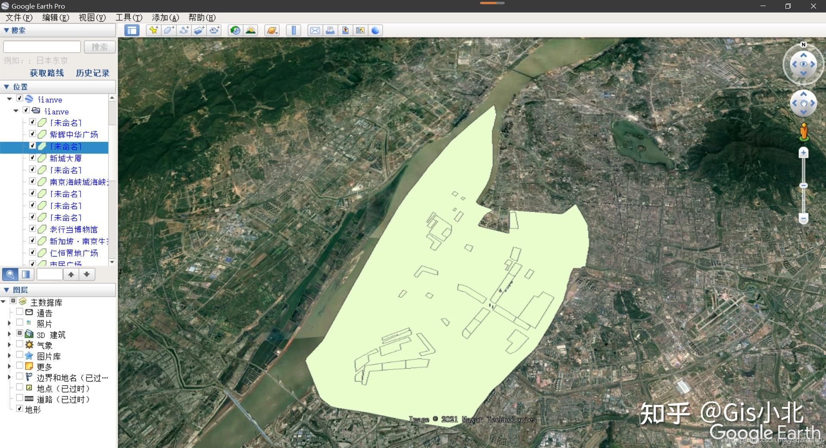Click the search text input field
The height and width of the screenshot is (448, 826).
(42, 47)
